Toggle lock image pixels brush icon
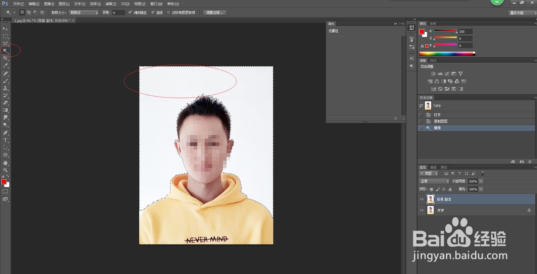Screen dimensions: 537x274 (x=438, y=189)
